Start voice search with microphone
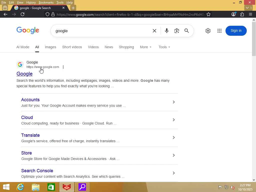 click(166, 31)
